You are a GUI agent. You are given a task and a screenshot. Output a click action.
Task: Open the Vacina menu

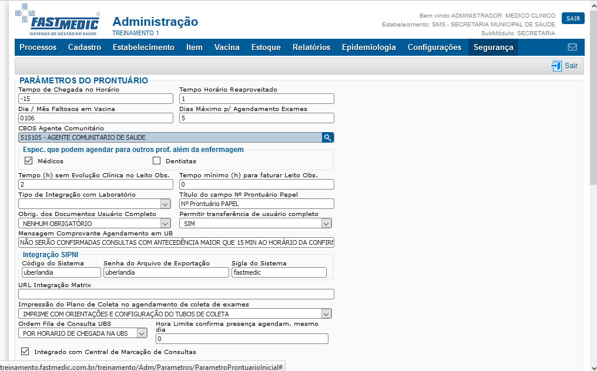pyautogui.click(x=227, y=47)
